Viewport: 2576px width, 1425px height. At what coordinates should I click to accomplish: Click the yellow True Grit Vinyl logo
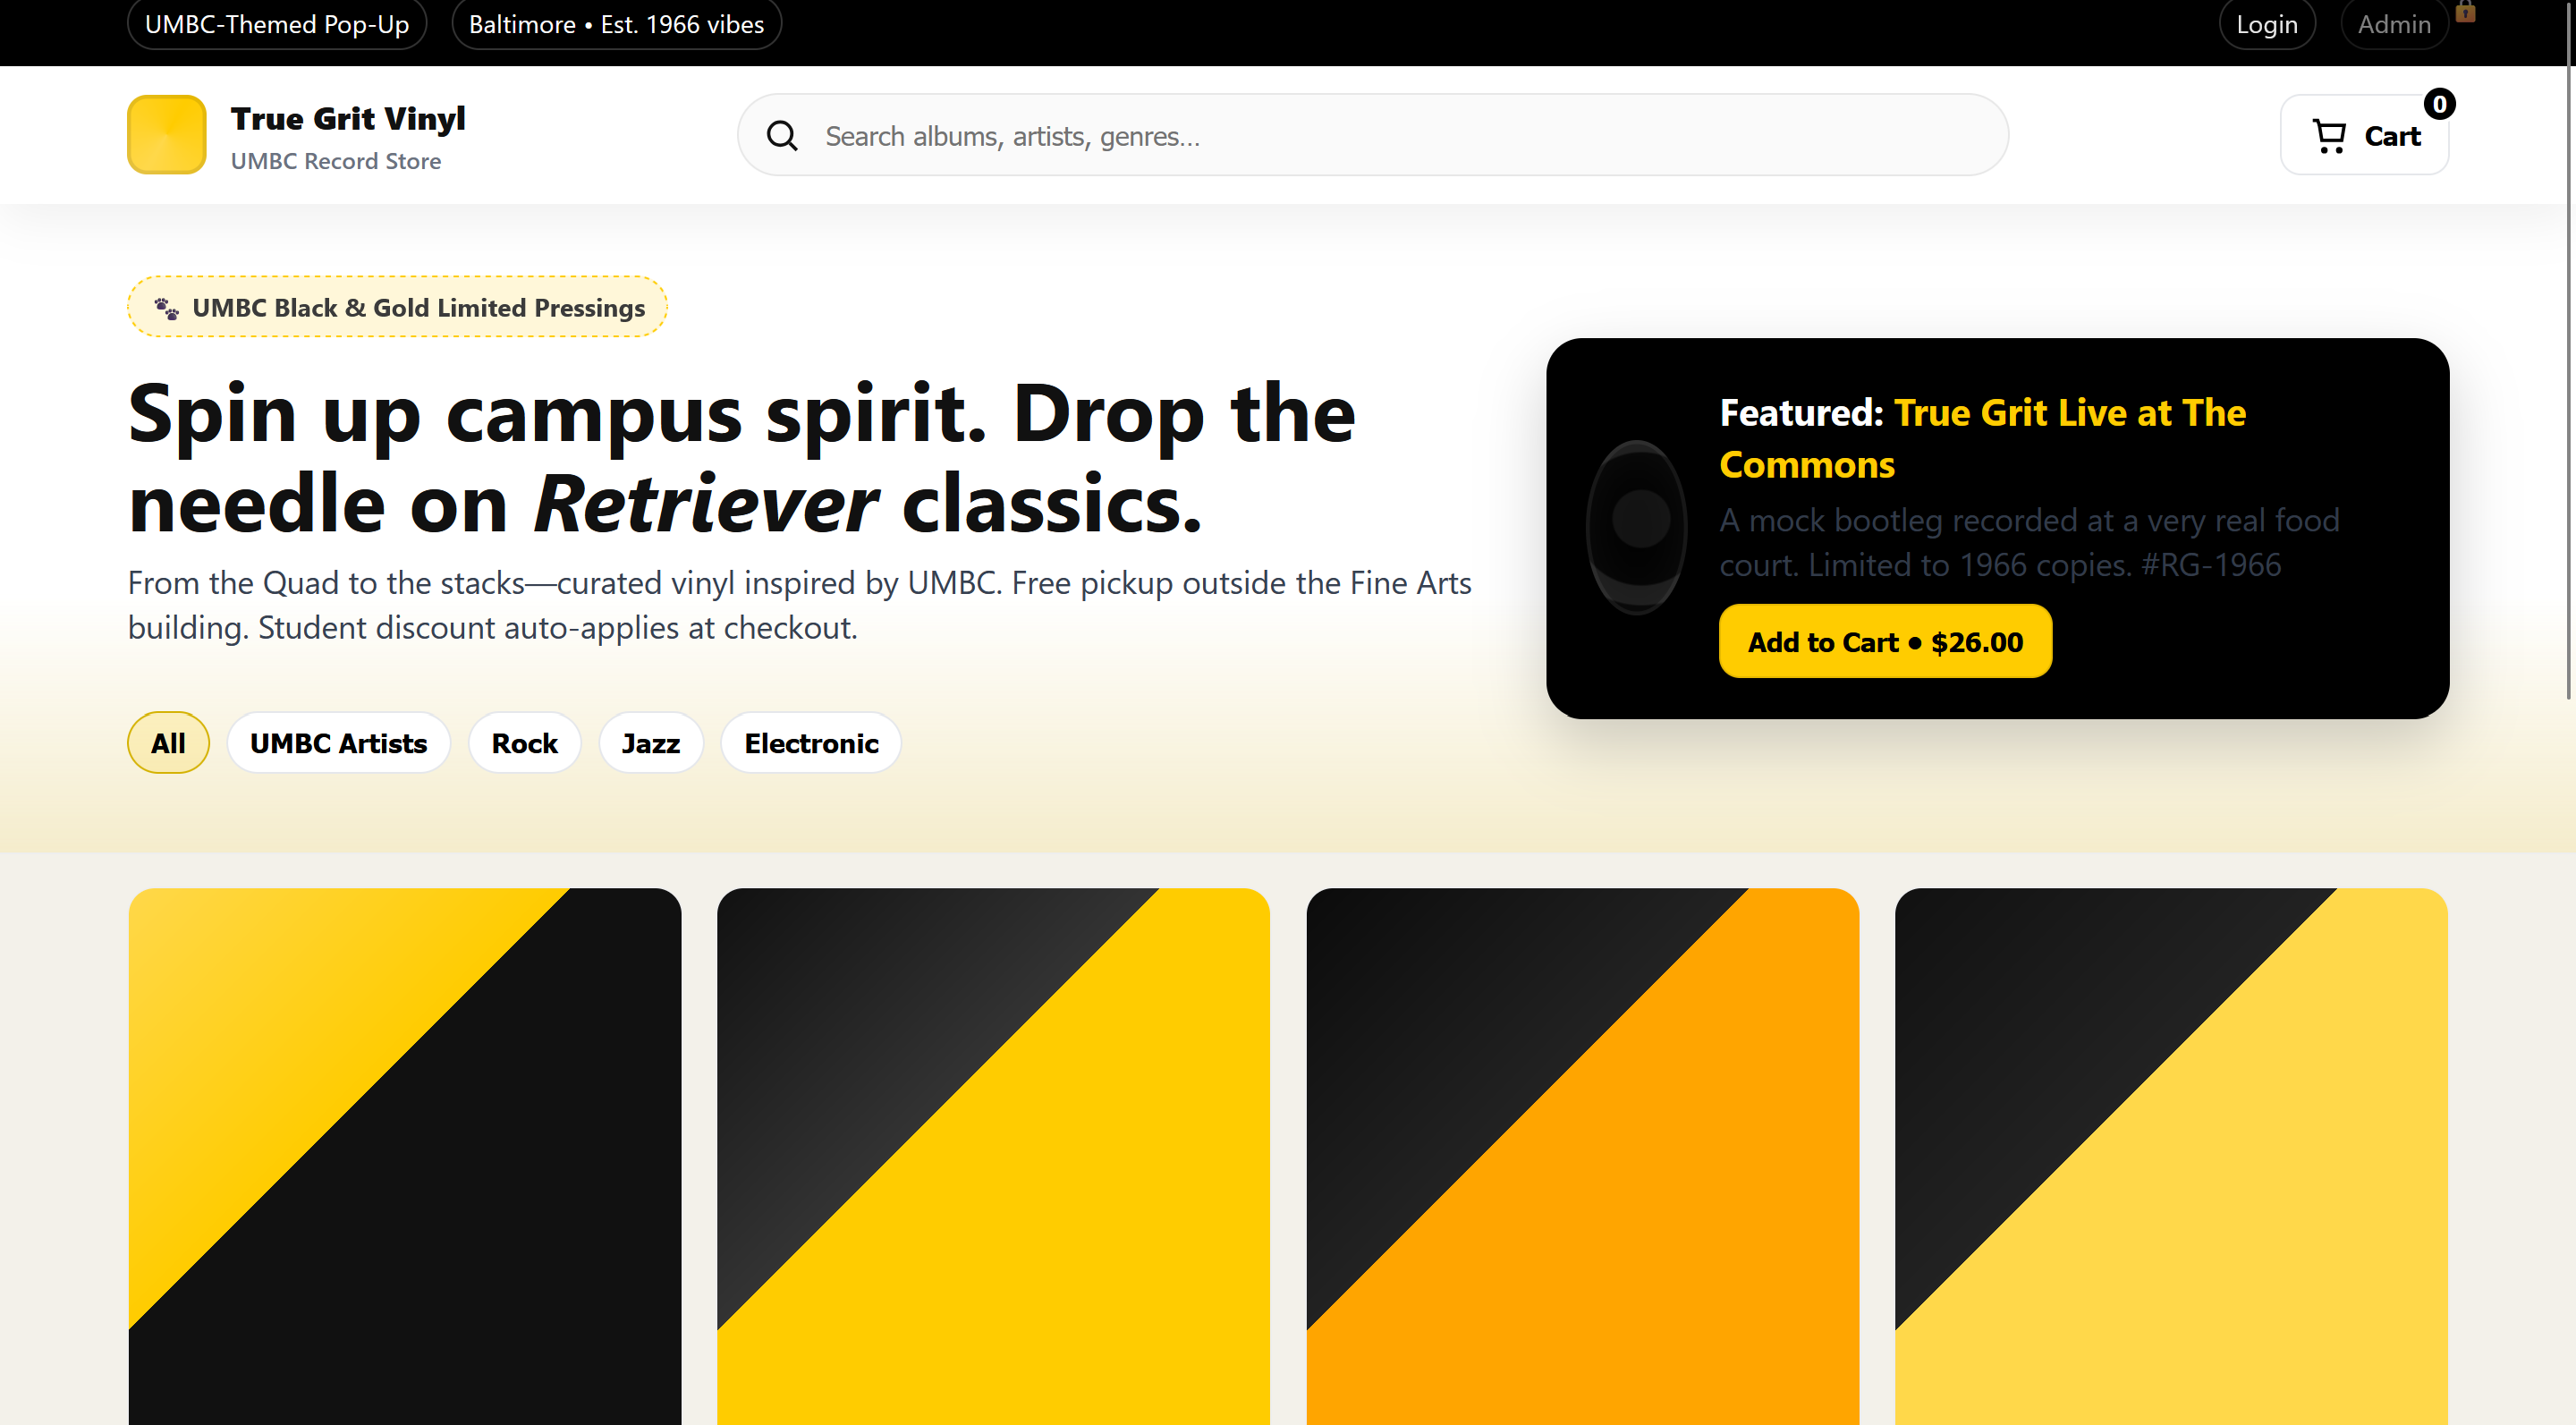(x=167, y=134)
